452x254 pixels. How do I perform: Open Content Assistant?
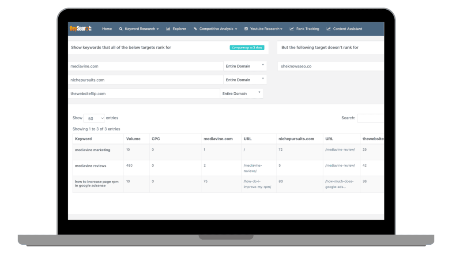tap(347, 29)
